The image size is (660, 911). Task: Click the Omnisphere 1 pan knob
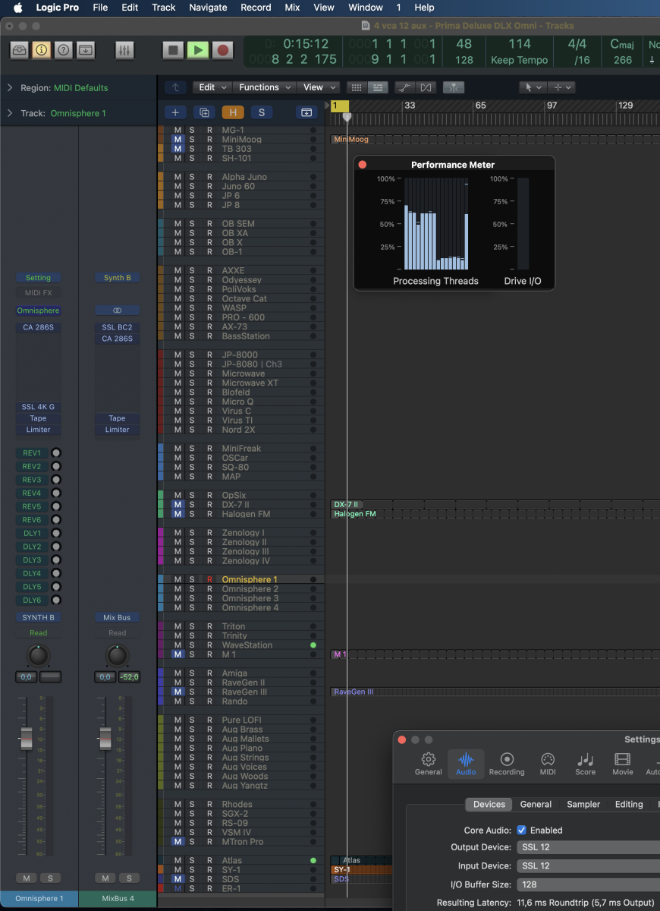point(38,655)
